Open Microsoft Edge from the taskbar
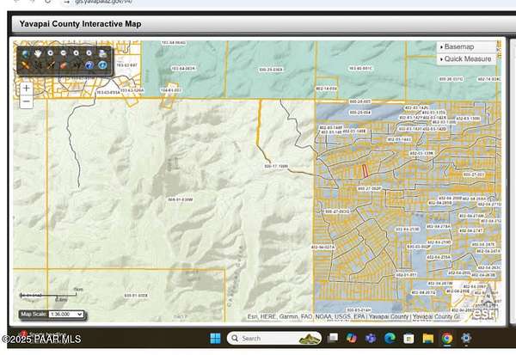This screenshot has height=355, width=516. (390, 339)
